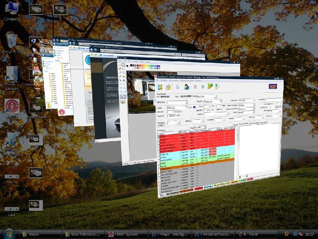Open the File menu in i-MAP window
The height and width of the screenshot is (239, 318).
click(158, 80)
